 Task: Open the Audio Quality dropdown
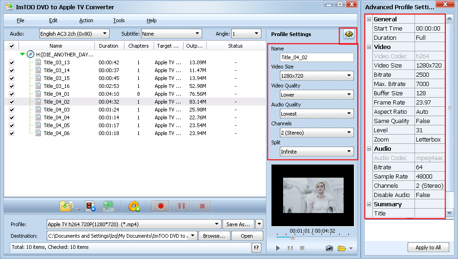tap(316, 114)
